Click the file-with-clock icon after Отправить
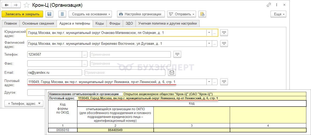311x135 pixels. [x=202, y=14]
